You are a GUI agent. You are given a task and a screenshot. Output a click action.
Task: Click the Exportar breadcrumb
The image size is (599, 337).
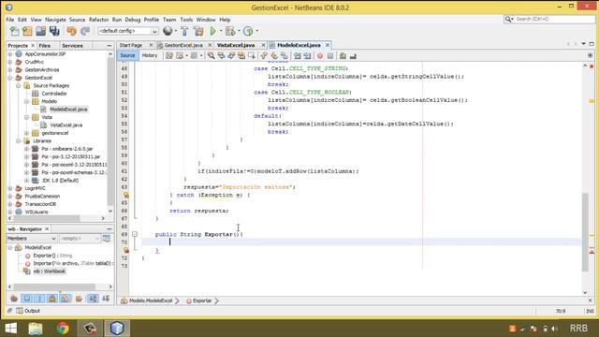[x=202, y=301]
